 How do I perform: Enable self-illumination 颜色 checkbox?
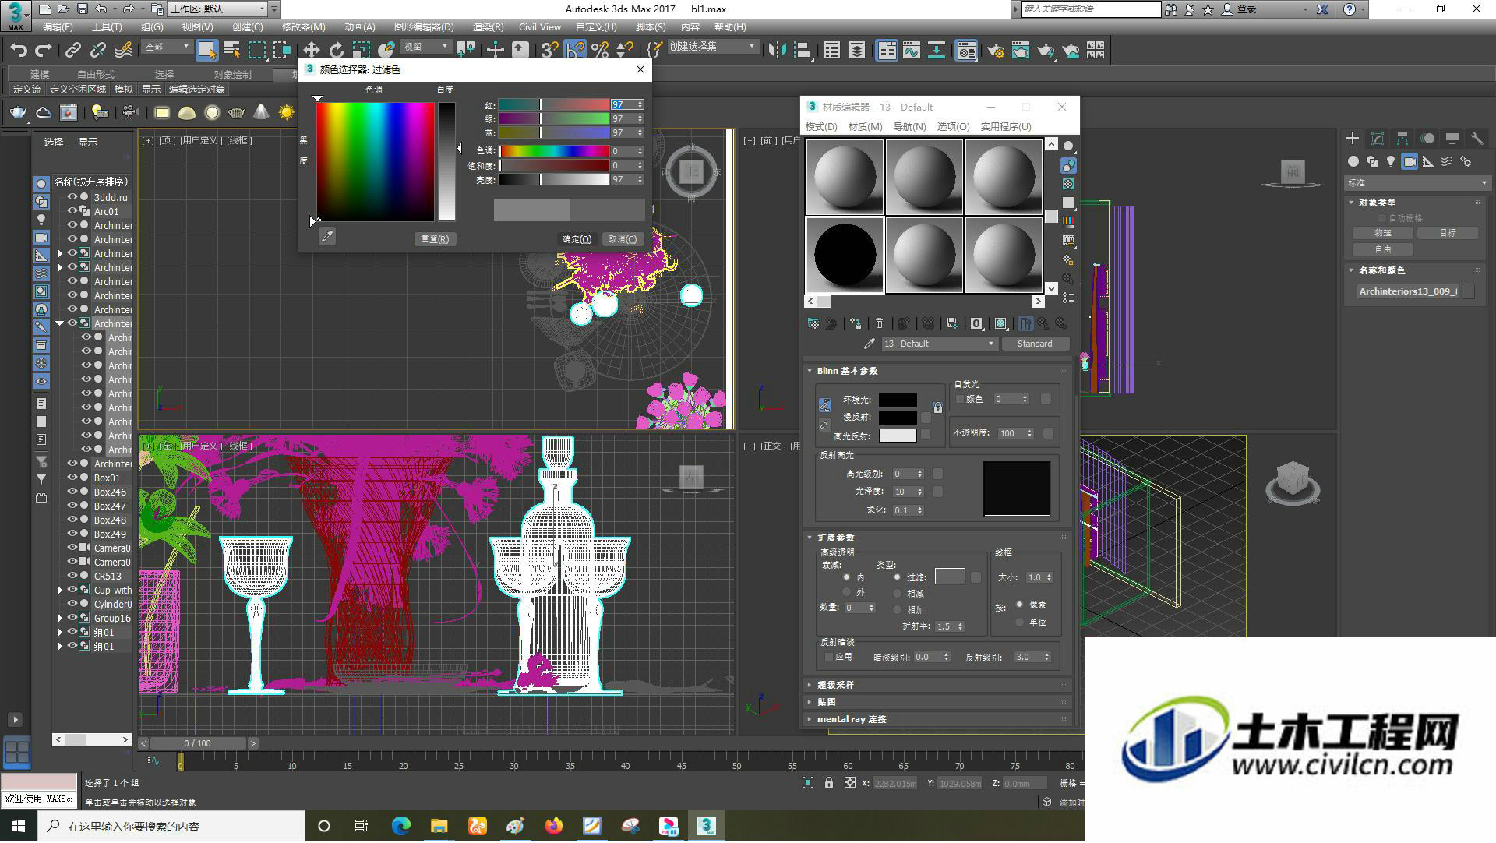(960, 399)
